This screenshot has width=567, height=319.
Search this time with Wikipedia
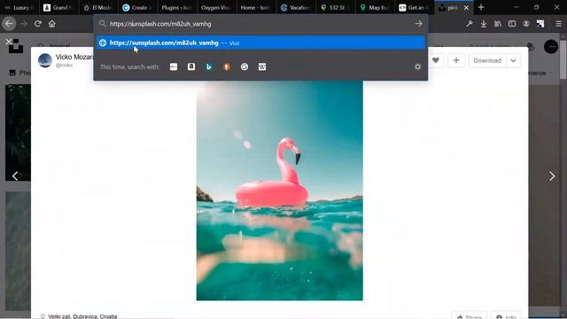tap(262, 66)
